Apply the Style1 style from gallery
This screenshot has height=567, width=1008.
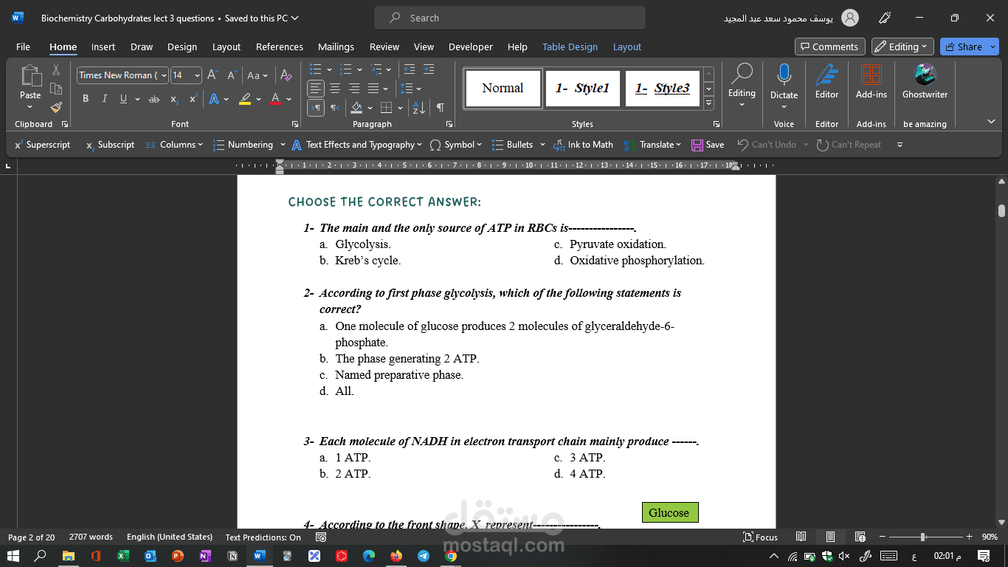tap(583, 89)
